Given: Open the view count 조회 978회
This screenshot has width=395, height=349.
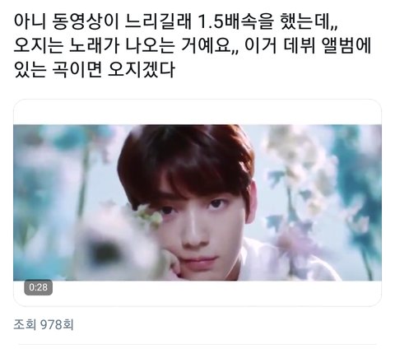Looking at the screenshot, I should 44,324.
